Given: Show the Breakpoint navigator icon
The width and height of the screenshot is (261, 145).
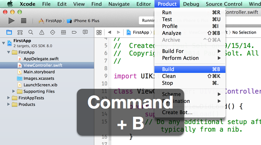Looking at the screenshot, I should tap(74, 32).
